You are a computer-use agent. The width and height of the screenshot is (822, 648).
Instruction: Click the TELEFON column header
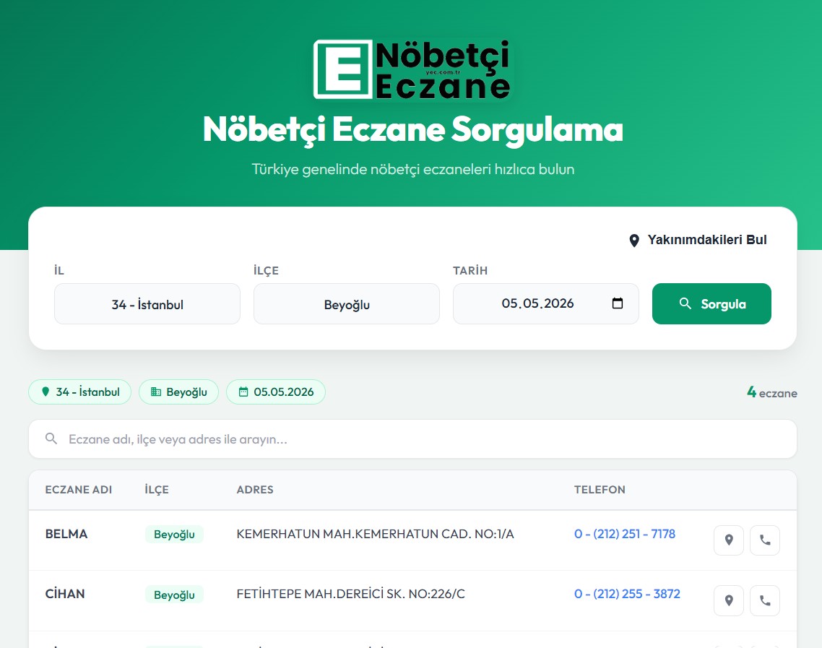point(600,490)
